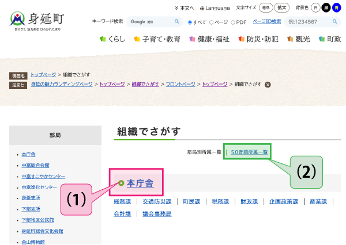Click the Language selector text
The image size is (346, 245).
click(x=217, y=8)
